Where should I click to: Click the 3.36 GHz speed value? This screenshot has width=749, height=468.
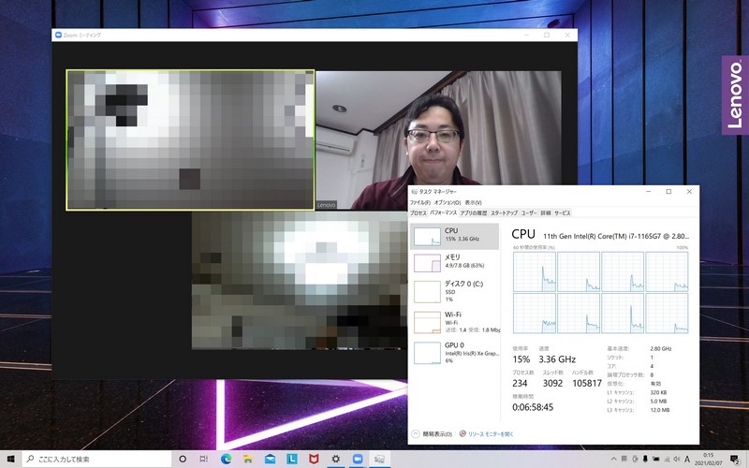[x=557, y=359]
